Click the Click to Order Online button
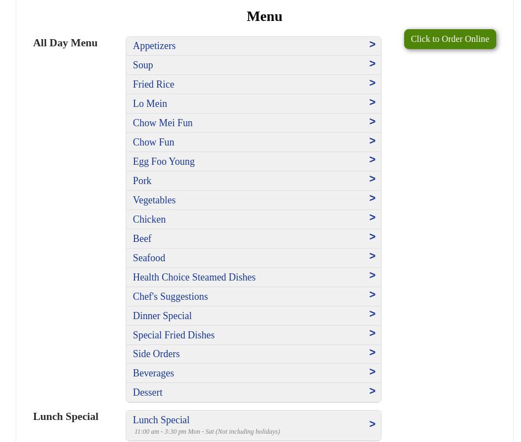Viewport: 521px width, 442px height. 449,39
